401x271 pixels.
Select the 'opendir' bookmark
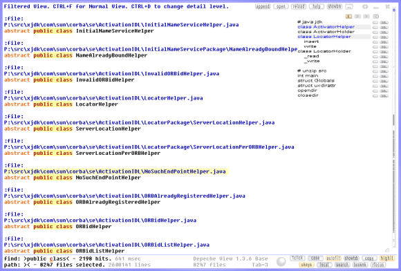point(308,91)
